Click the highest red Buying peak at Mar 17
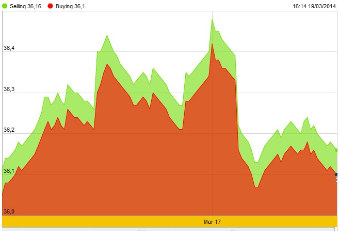339x231 pixels. pos(212,44)
